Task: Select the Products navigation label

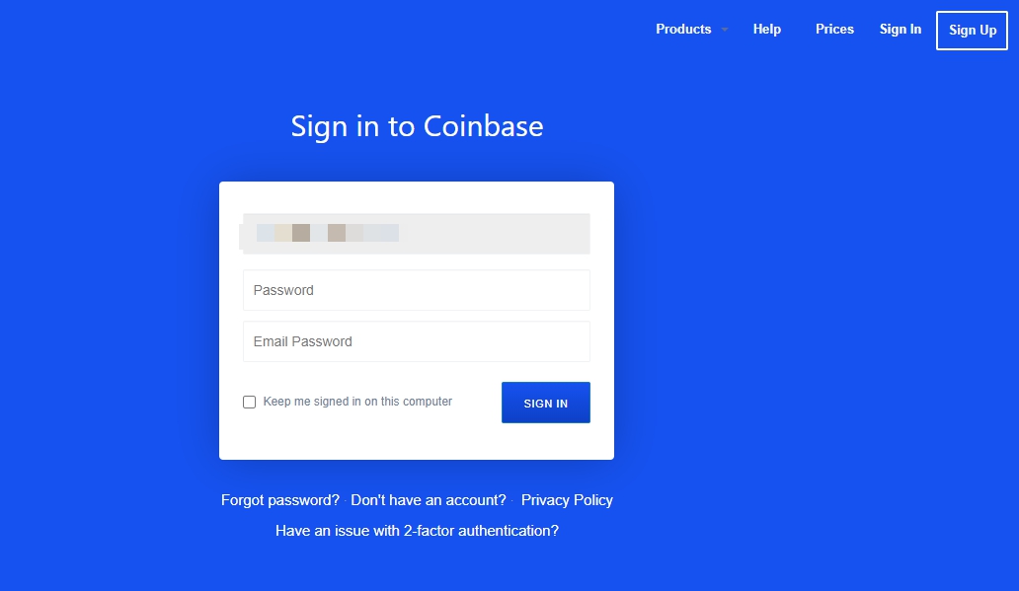Action: [x=682, y=30]
